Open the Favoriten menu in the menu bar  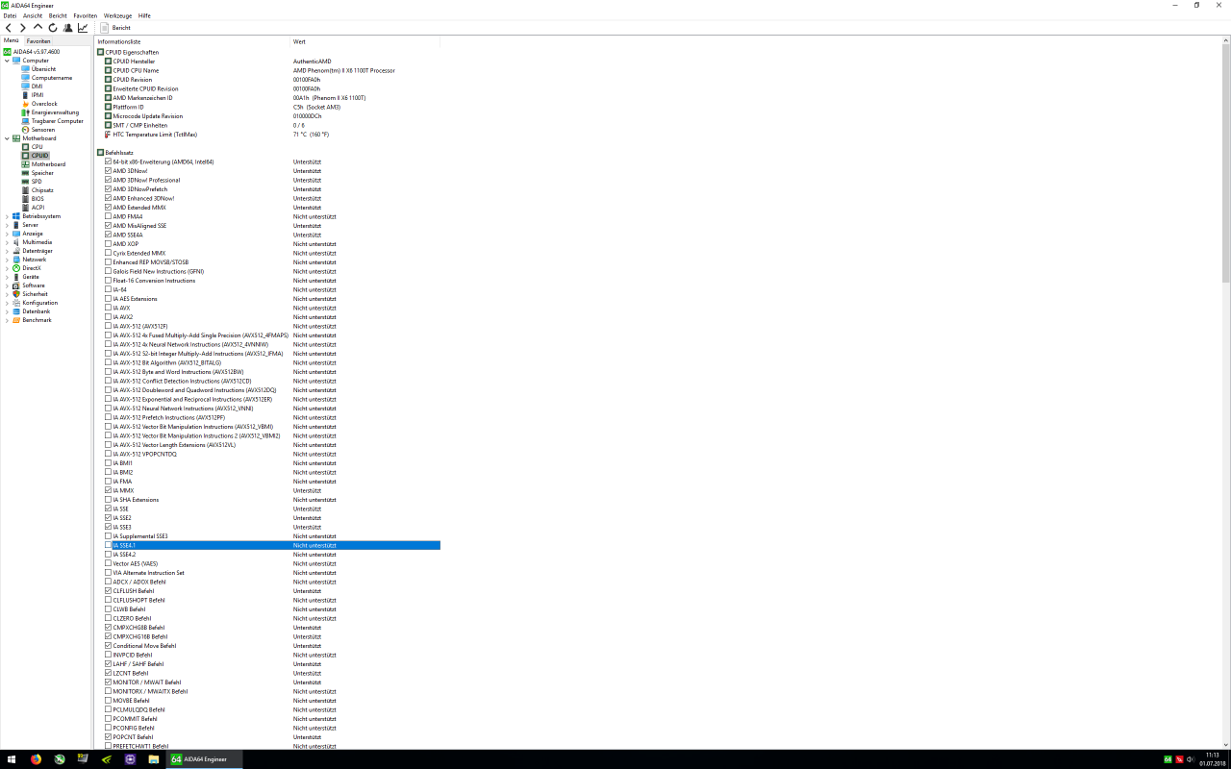point(86,15)
